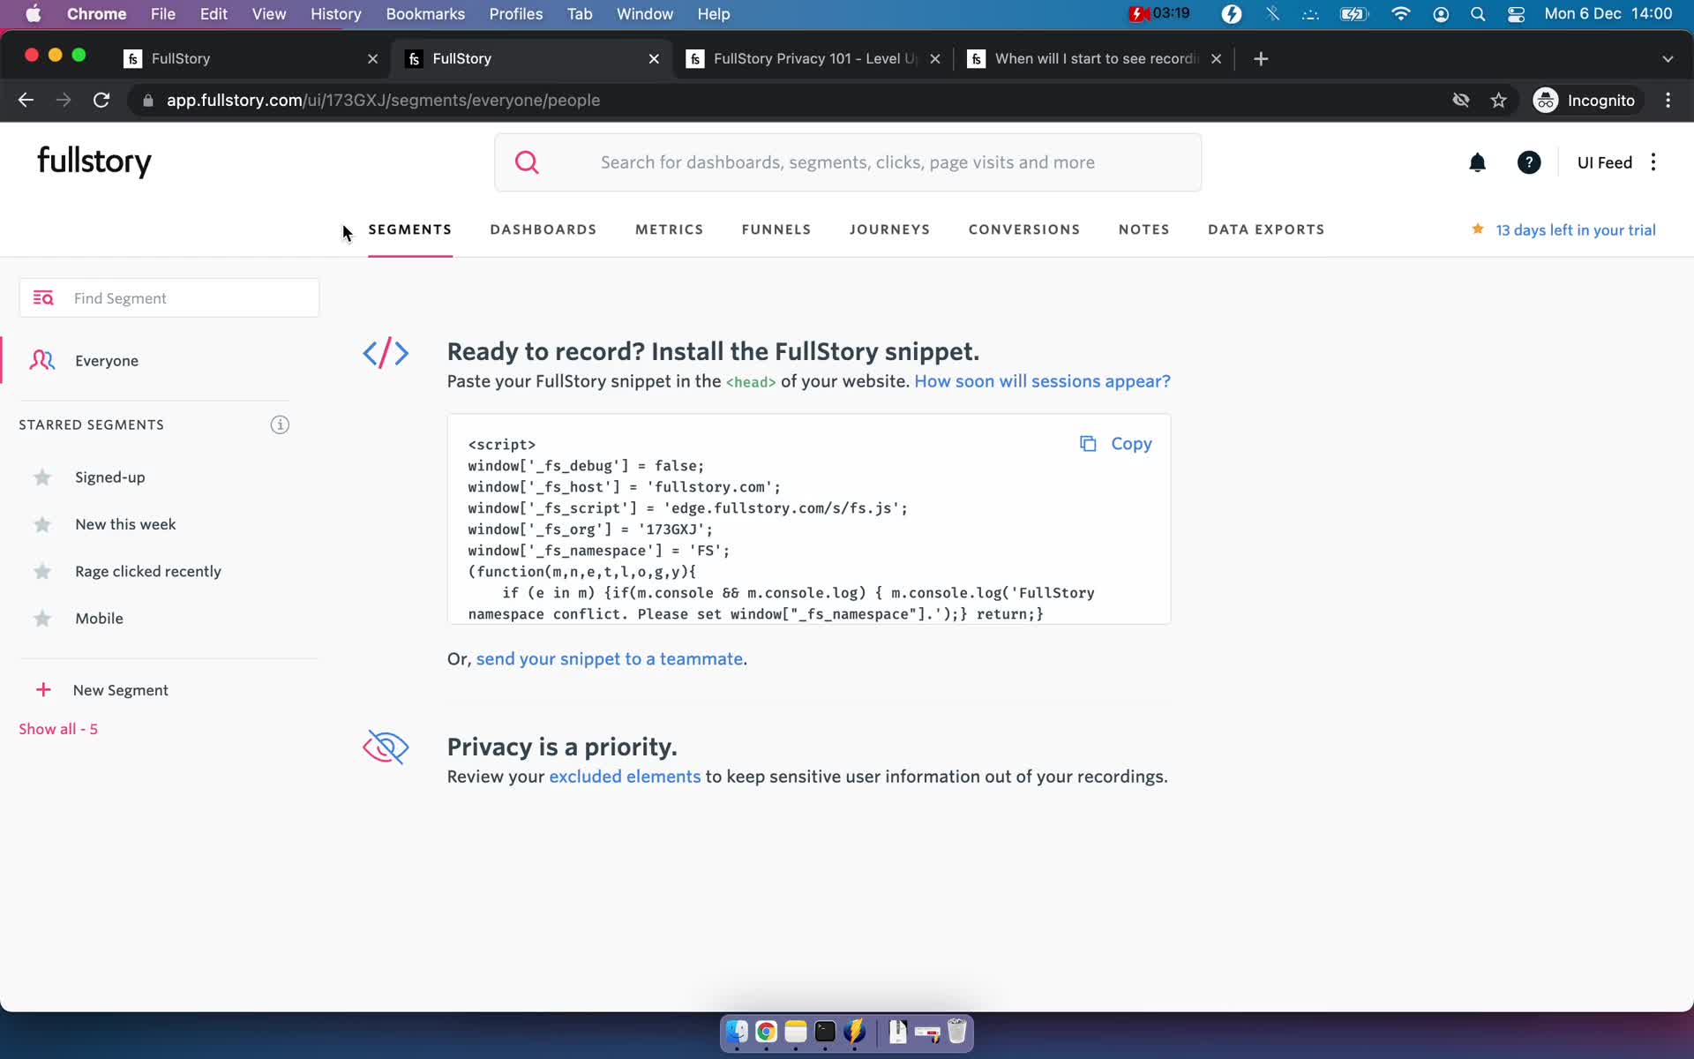Reload the page

(101, 101)
